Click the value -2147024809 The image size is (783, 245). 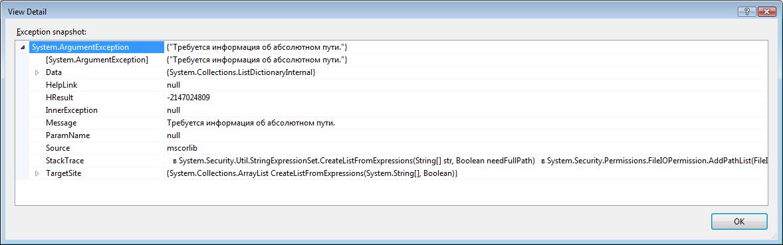pos(188,98)
